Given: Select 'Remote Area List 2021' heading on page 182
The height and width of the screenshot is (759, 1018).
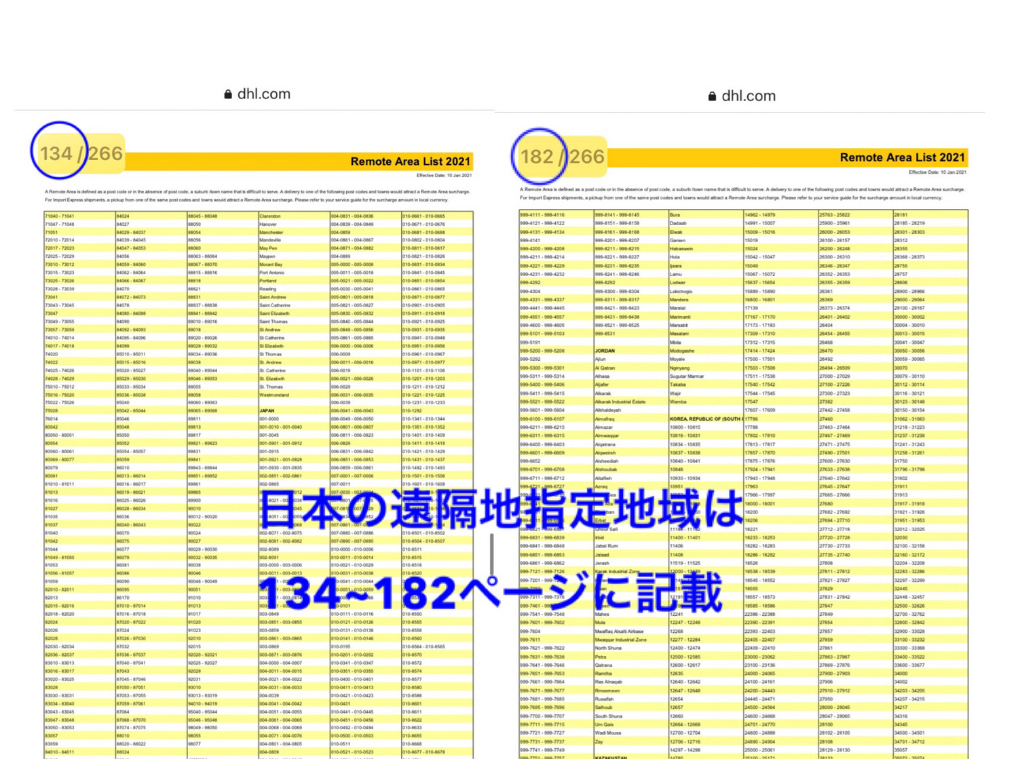Looking at the screenshot, I should click(x=902, y=157).
